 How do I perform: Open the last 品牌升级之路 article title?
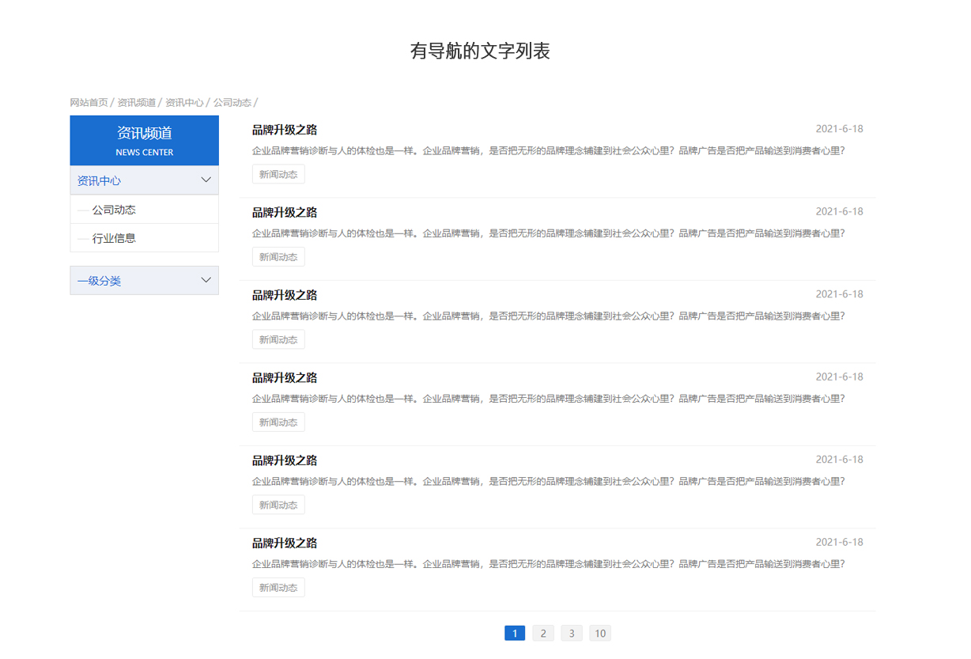(x=285, y=543)
